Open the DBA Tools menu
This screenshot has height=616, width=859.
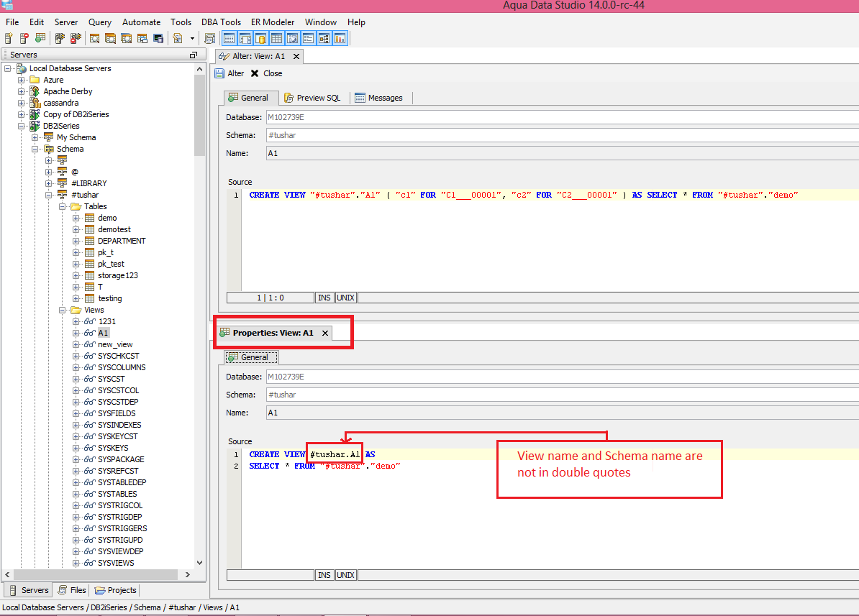(x=221, y=22)
